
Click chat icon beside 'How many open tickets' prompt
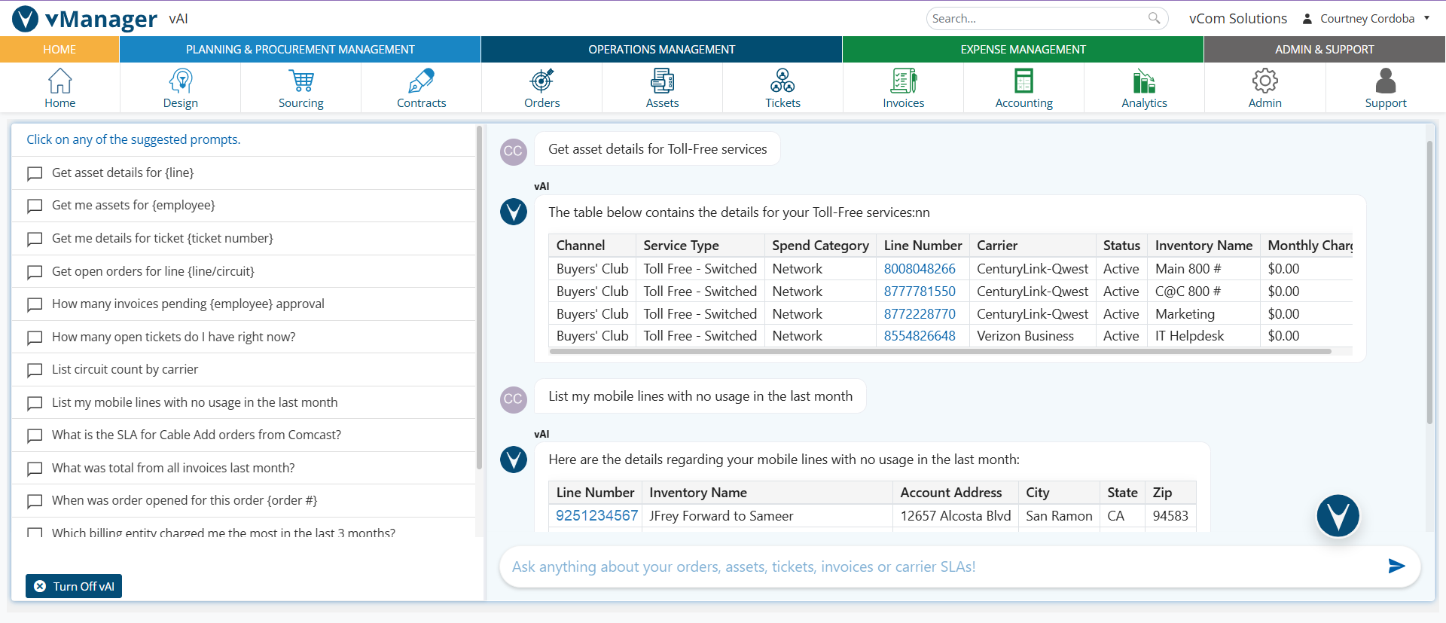[35, 338]
